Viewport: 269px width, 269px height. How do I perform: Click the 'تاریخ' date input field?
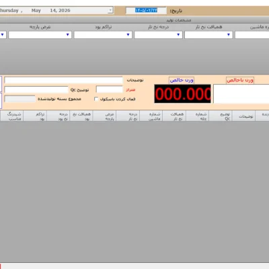(146, 11)
